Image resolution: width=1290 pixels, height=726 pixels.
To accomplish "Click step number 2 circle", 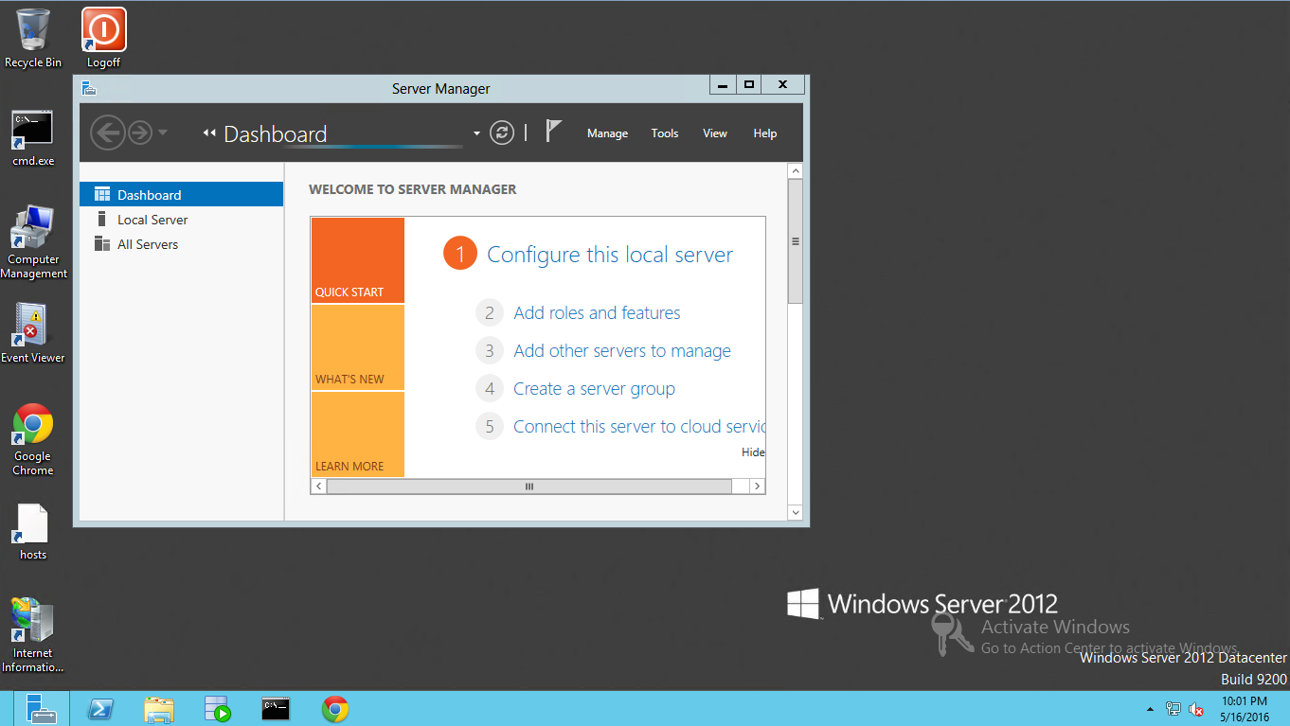I will pos(490,313).
